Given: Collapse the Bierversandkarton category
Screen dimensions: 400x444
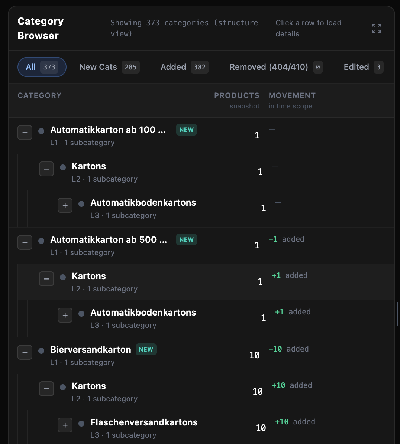Looking at the screenshot, I should [25, 352].
